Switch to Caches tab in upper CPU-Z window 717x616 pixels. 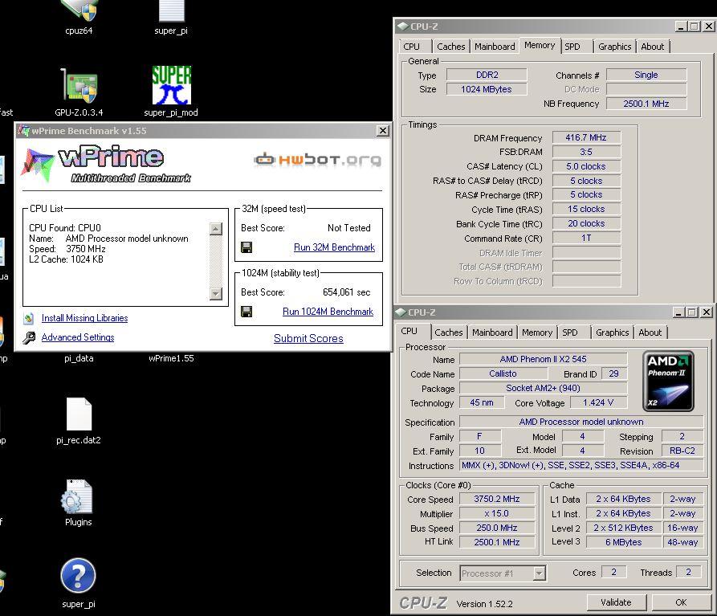tap(451, 47)
